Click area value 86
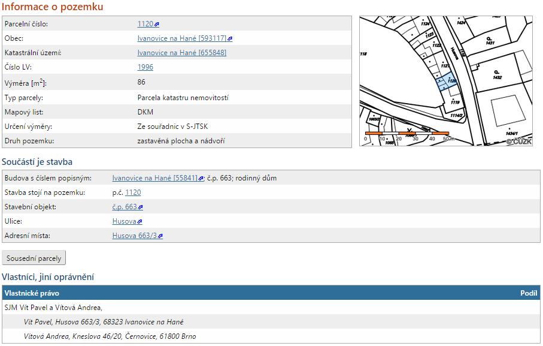This screenshot has height=346, width=543. [x=141, y=82]
